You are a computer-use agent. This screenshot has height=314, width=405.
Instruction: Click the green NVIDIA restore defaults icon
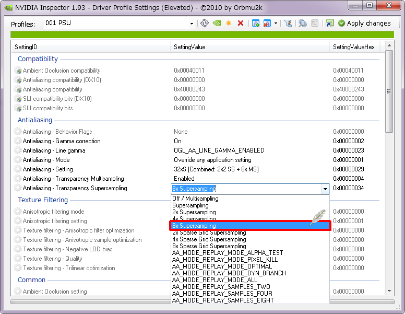click(x=217, y=24)
